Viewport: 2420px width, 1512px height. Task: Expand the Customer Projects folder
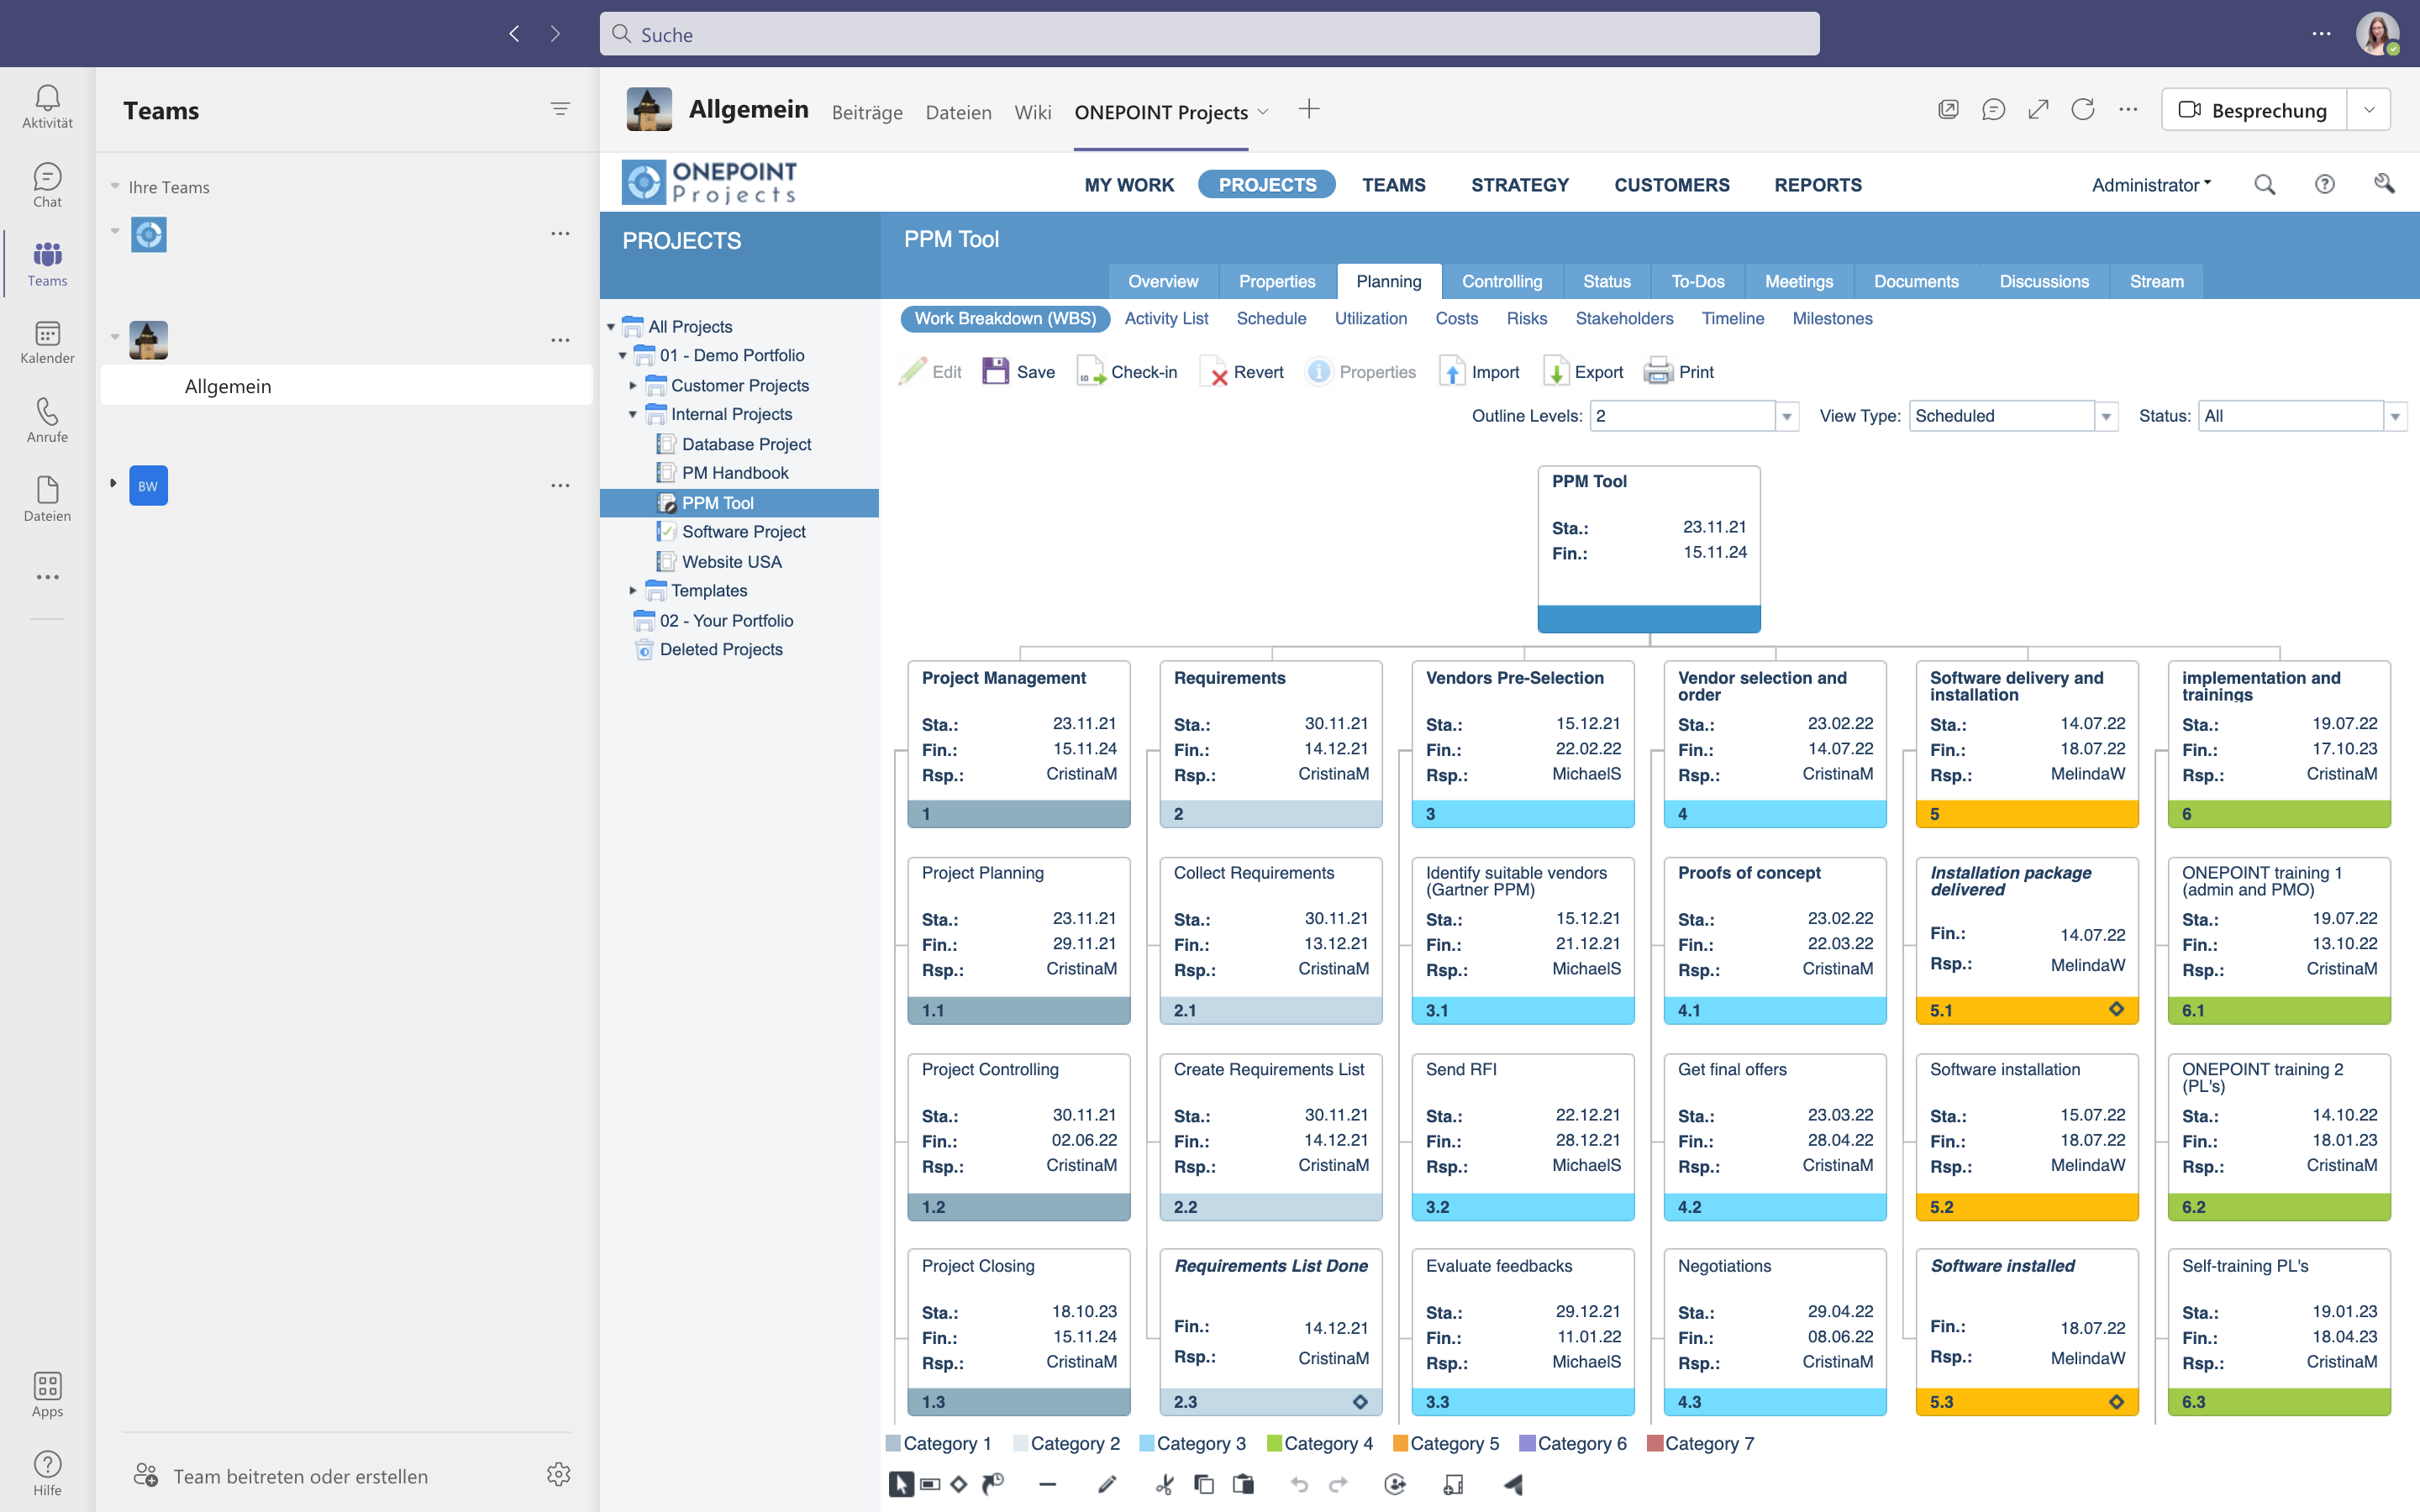633,385
